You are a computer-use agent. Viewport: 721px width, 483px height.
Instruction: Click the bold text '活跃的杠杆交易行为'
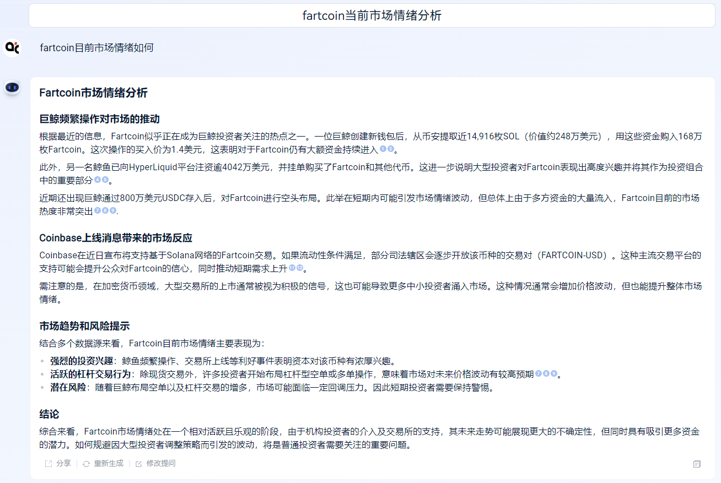90,375
